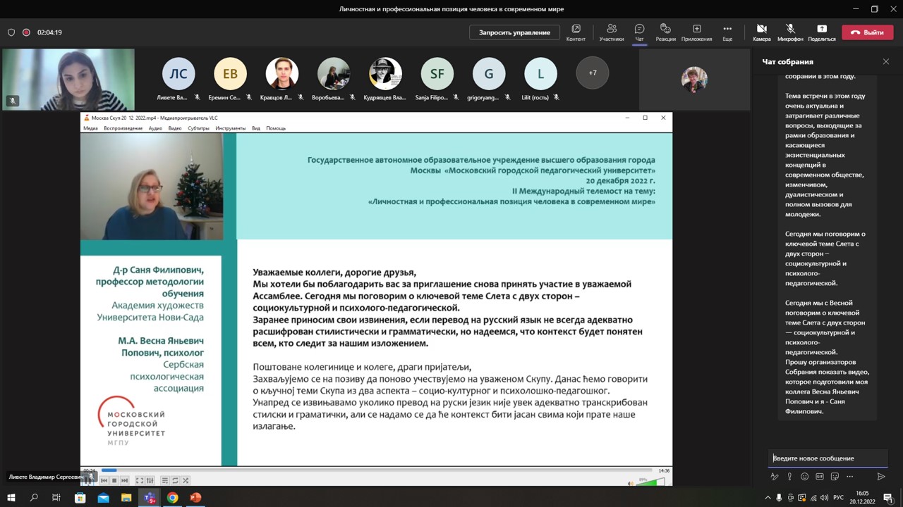Click the Поделиться share screen icon
The height and width of the screenshot is (507, 903).
pos(821,32)
